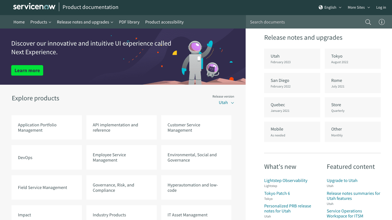392x220 pixels.
Task: Open API implementation and reference card
Action: coord(121,127)
